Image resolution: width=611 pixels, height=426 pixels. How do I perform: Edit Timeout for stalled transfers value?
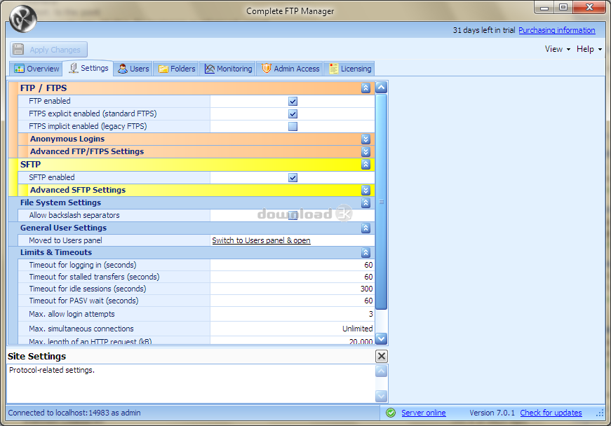(x=293, y=277)
